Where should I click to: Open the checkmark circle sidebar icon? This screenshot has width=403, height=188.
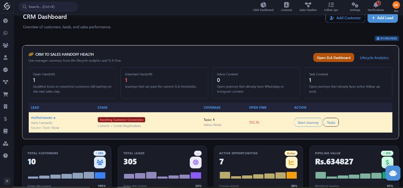[6, 70]
